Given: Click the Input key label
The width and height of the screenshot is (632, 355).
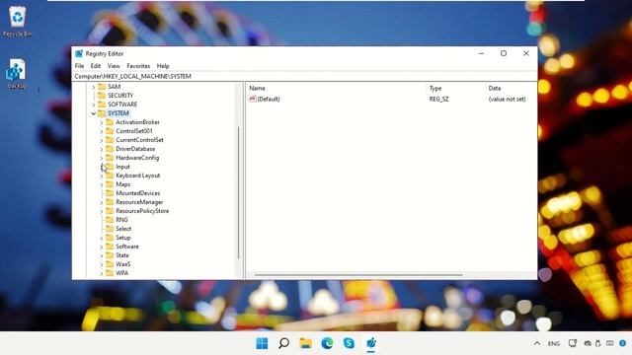Looking at the screenshot, I should [x=122, y=167].
